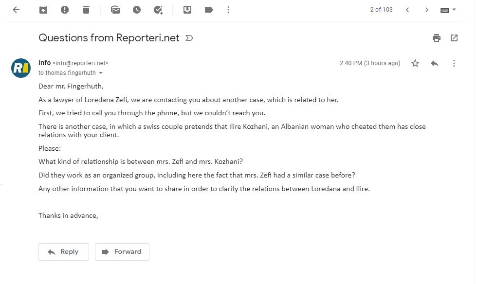This screenshot has height=284, width=477.
Task: Open message More options menu
Action: [454, 63]
